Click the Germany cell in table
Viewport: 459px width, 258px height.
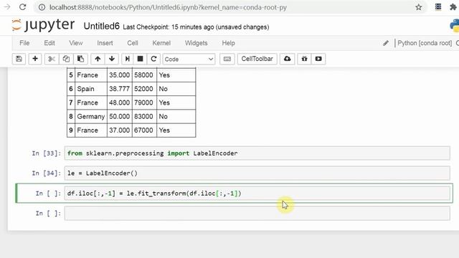[91, 116]
